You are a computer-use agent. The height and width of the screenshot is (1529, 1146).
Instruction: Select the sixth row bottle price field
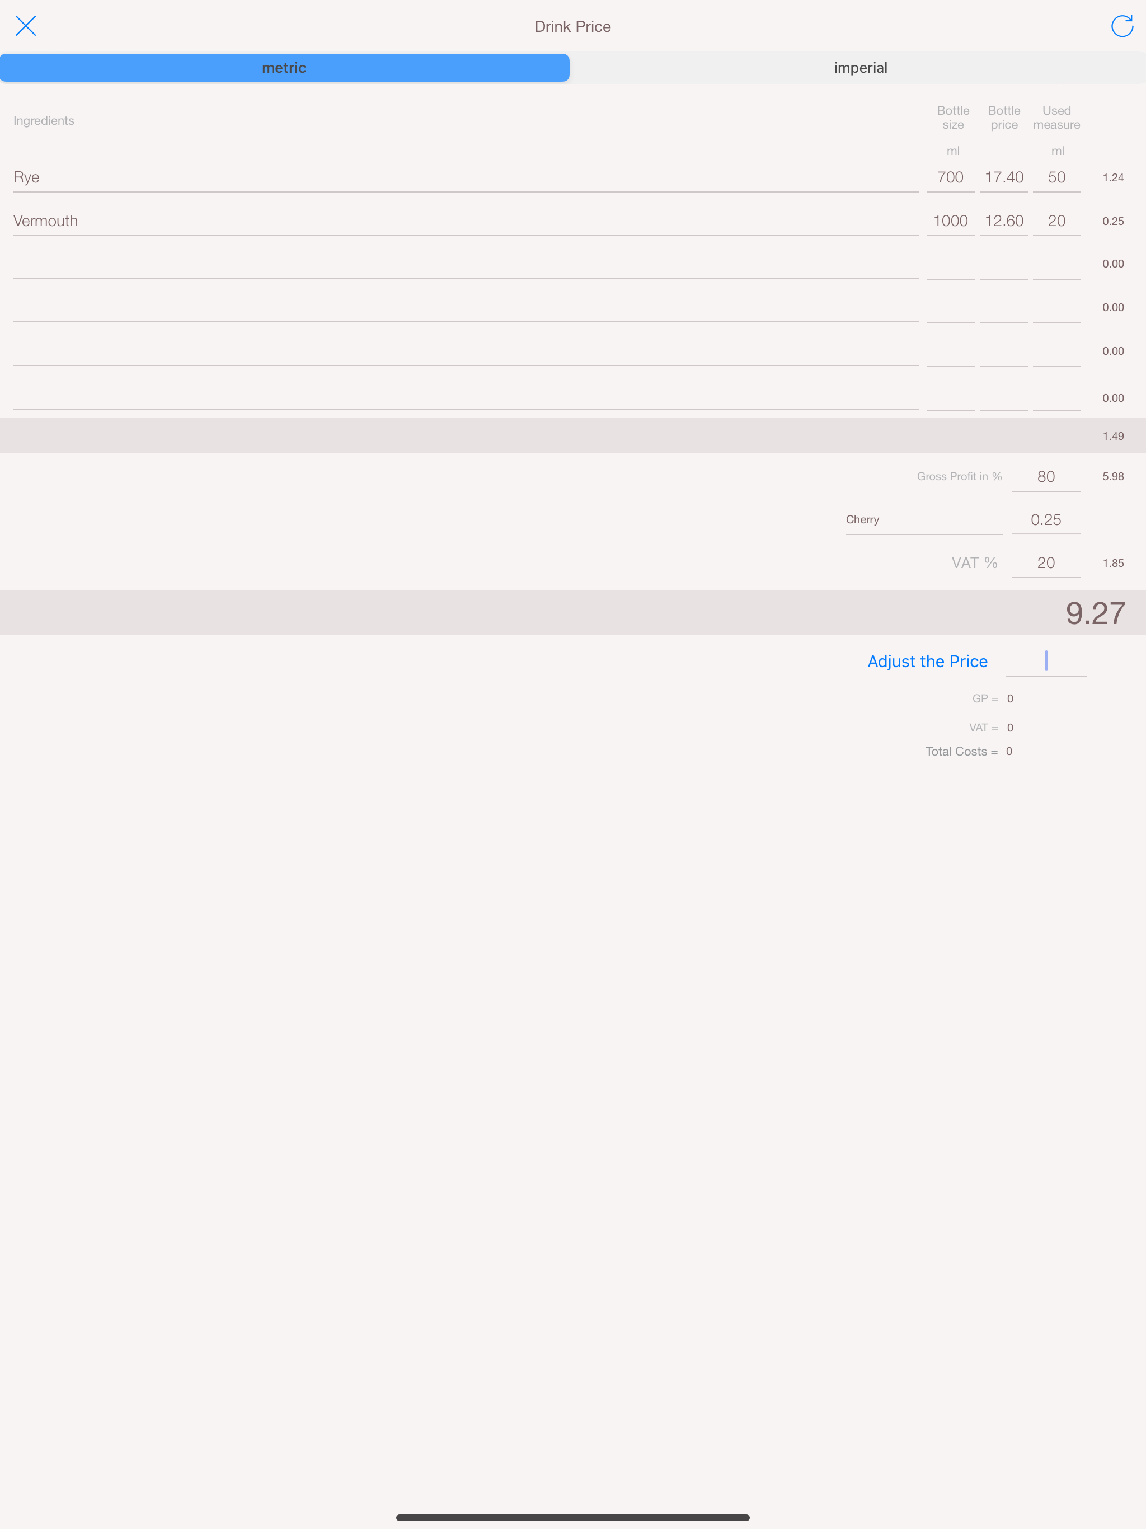pos(1004,396)
